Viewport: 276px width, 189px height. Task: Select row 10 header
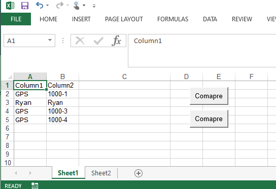coord(7,163)
